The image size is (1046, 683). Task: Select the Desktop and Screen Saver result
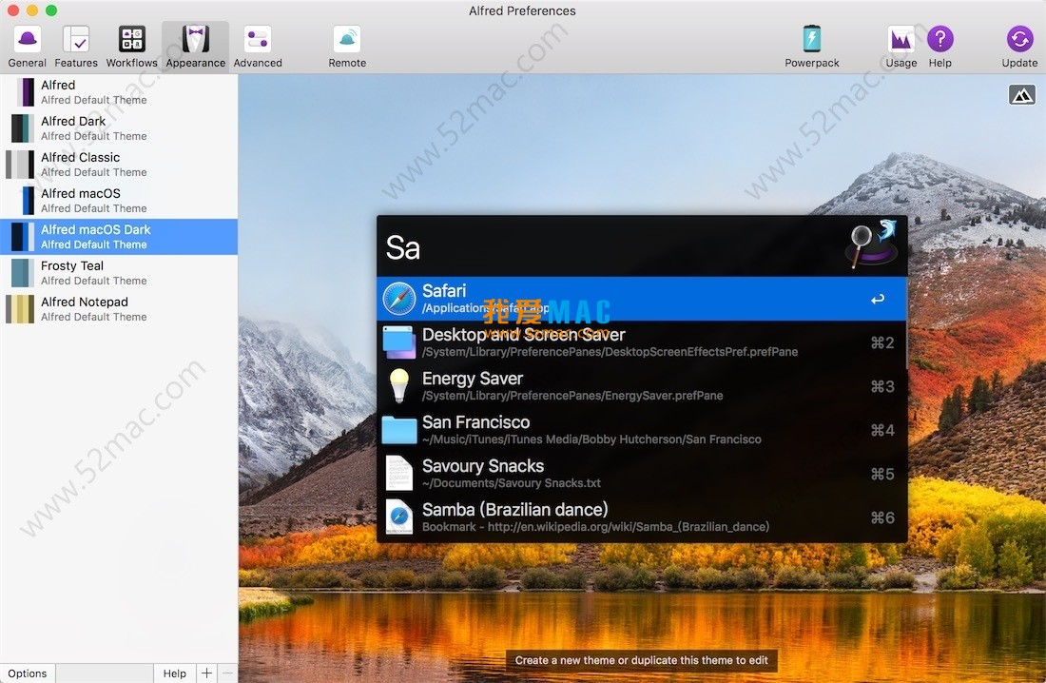642,342
